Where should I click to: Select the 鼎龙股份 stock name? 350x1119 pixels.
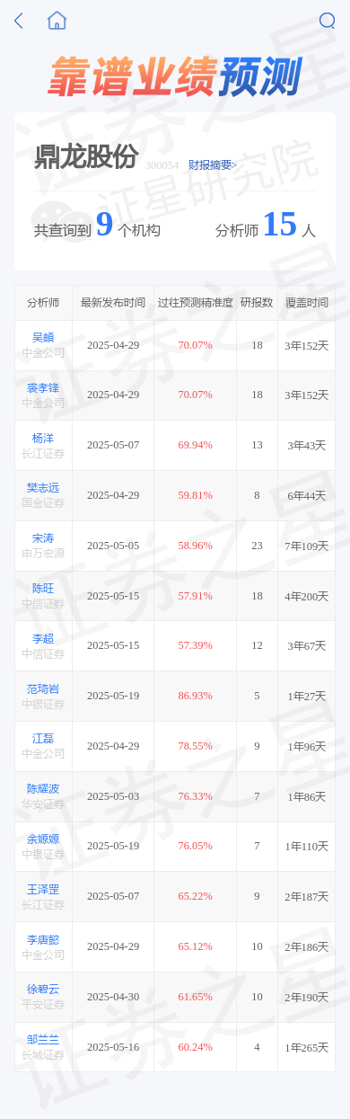(x=86, y=156)
